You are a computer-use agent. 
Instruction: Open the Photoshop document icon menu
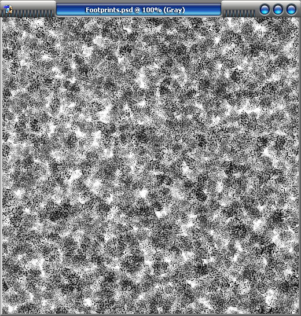click(9, 9)
